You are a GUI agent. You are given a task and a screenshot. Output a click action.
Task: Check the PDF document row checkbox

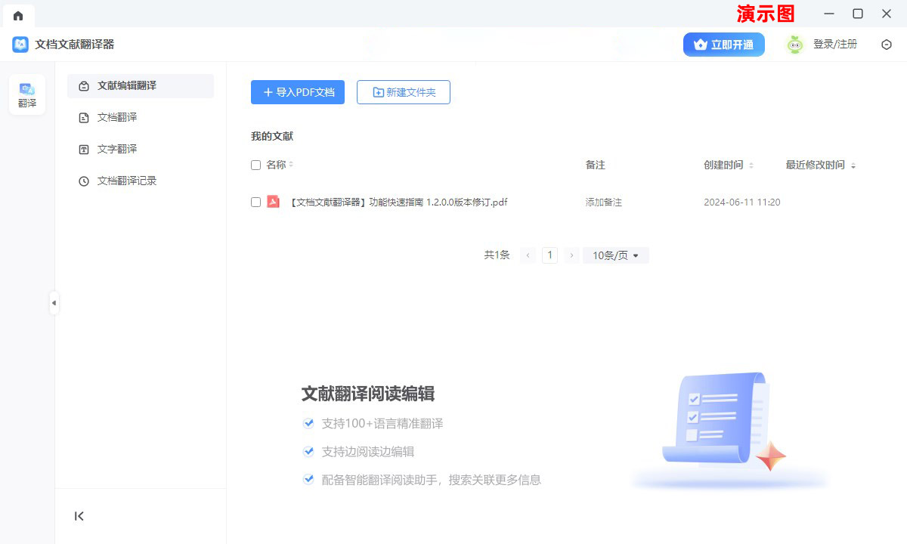[255, 202]
